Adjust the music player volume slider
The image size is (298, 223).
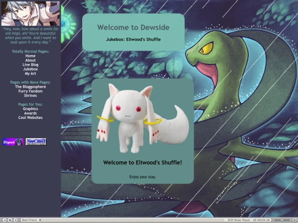pos(282,220)
